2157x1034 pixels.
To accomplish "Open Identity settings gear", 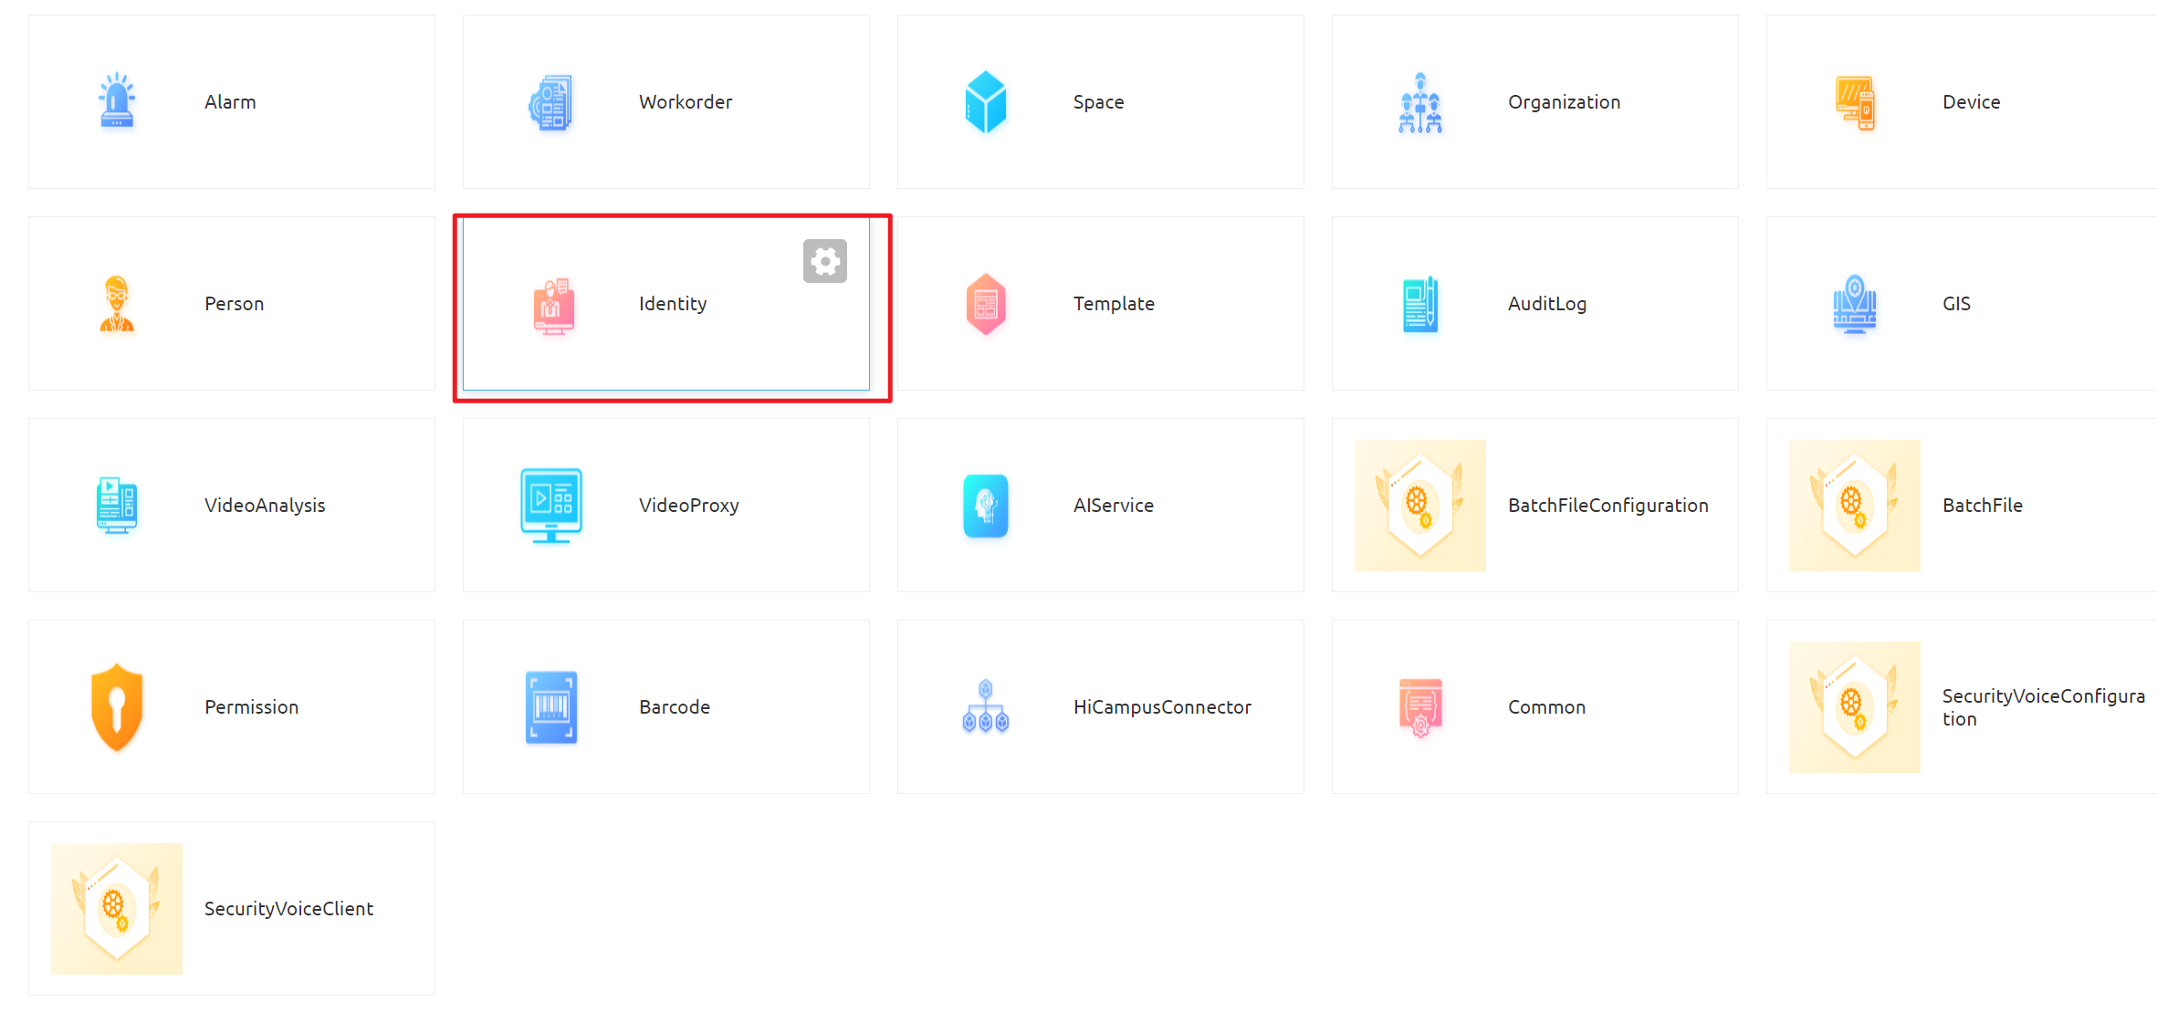I will [x=825, y=261].
